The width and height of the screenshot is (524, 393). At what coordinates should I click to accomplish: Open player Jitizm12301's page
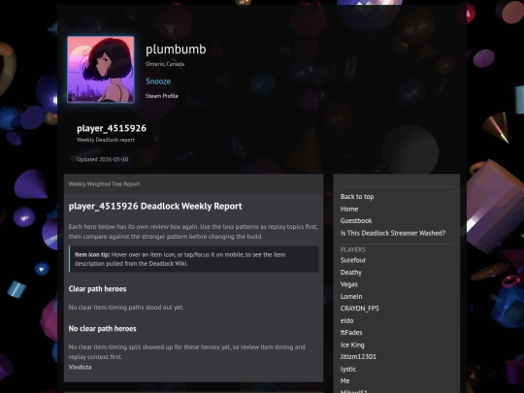click(358, 356)
